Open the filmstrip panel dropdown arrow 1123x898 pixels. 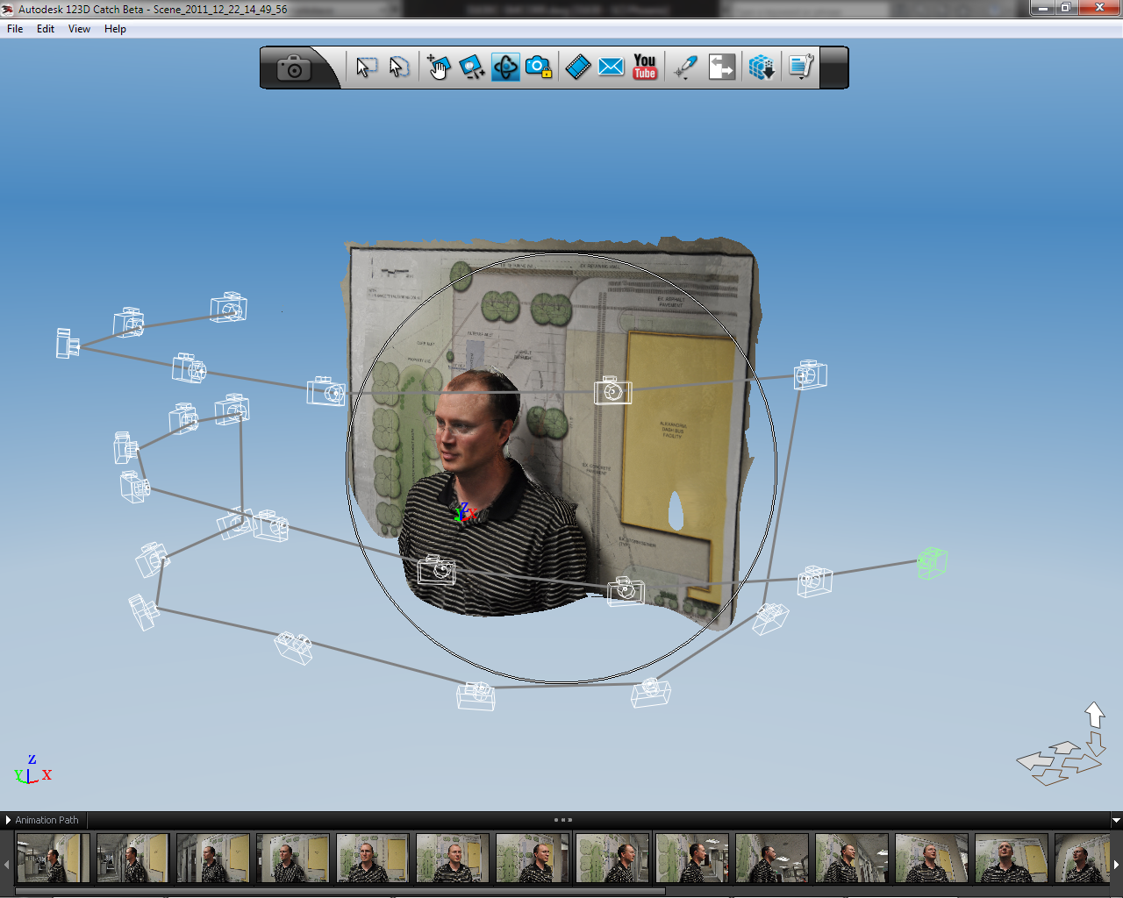tap(1116, 821)
